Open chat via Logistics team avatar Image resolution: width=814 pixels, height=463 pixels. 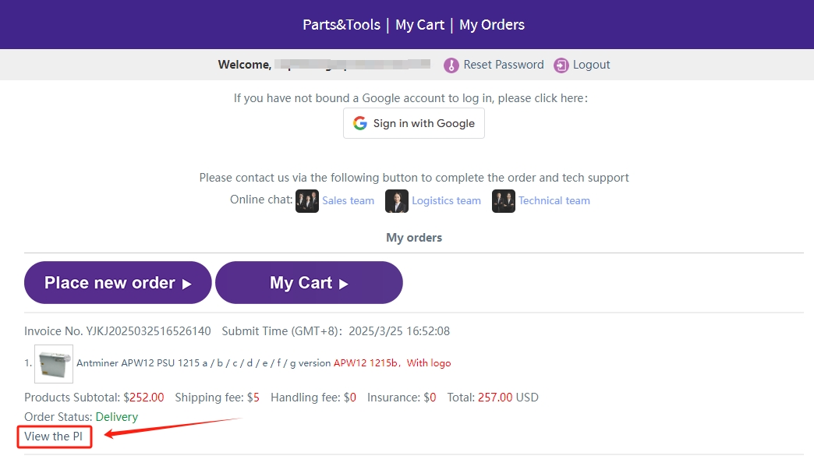[397, 201]
